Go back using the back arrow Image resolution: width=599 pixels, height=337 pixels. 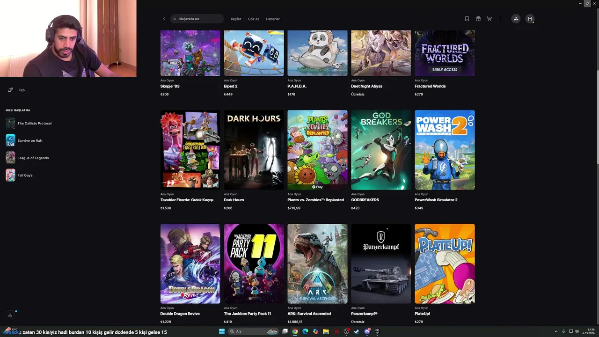coord(164,19)
